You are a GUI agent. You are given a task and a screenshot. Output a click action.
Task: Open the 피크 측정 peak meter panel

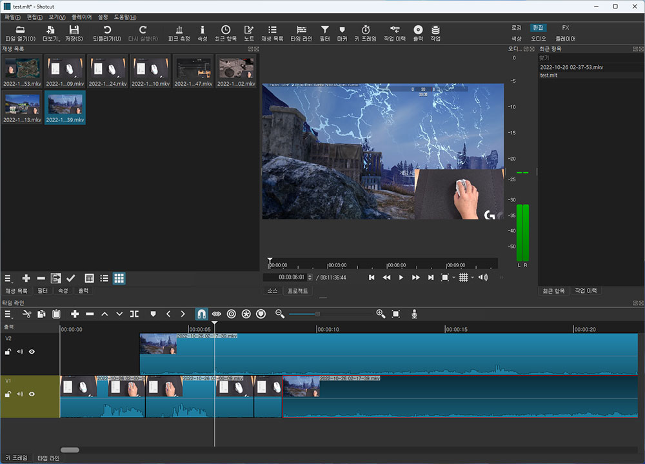[179, 34]
